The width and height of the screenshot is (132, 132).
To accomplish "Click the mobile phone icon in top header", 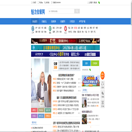I will [38, 3].
